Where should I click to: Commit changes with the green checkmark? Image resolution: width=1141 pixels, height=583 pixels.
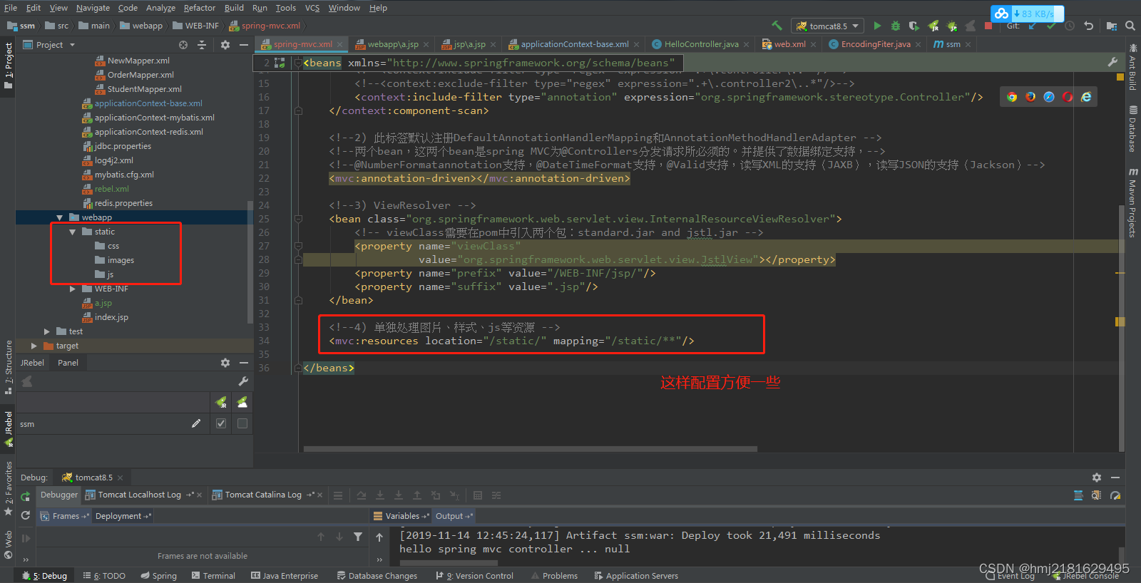point(1050,26)
